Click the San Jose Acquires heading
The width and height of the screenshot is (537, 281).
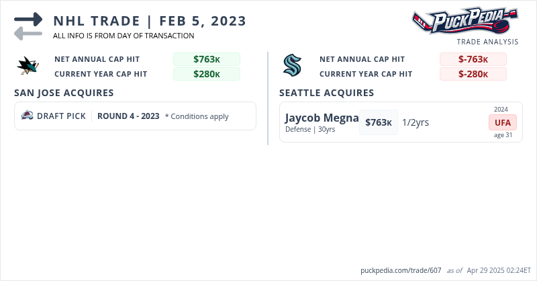tap(64, 93)
